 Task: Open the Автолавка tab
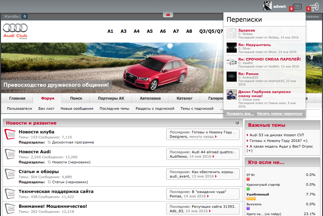pyautogui.click(x=150, y=98)
